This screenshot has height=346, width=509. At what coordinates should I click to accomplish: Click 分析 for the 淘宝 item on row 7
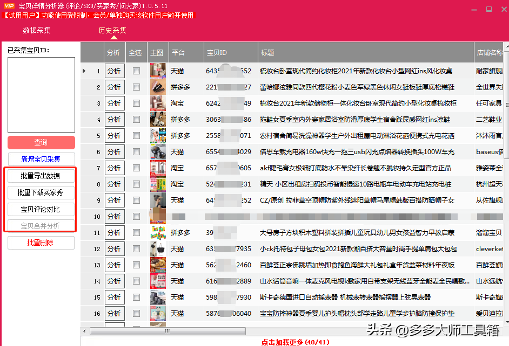[114, 168]
